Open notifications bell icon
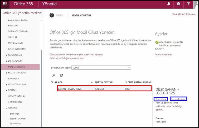The image size is (199, 128). pyautogui.click(x=169, y=4)
